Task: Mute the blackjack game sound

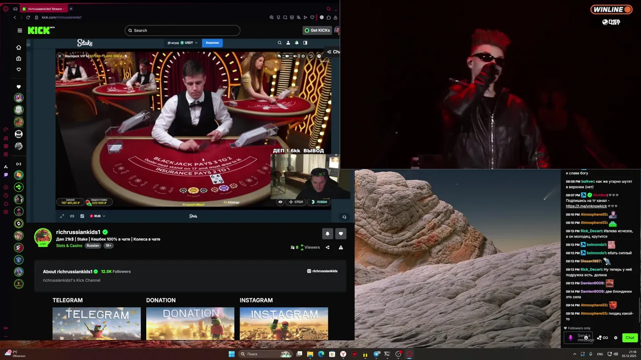Action: tap(295, 56)
